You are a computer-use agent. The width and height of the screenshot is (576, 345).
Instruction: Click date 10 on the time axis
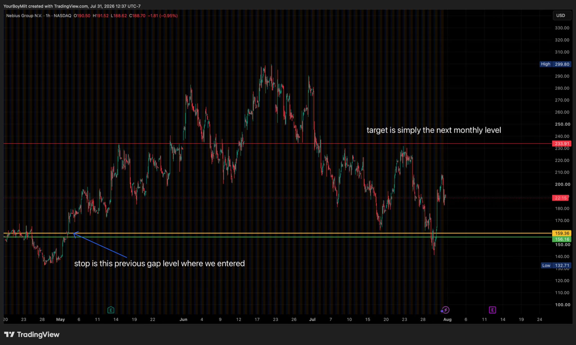(349, 319)
